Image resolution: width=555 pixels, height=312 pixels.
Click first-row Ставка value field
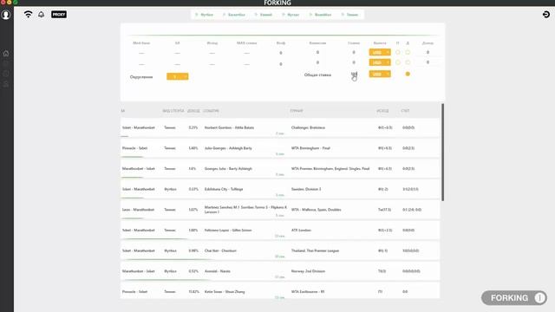354,52
